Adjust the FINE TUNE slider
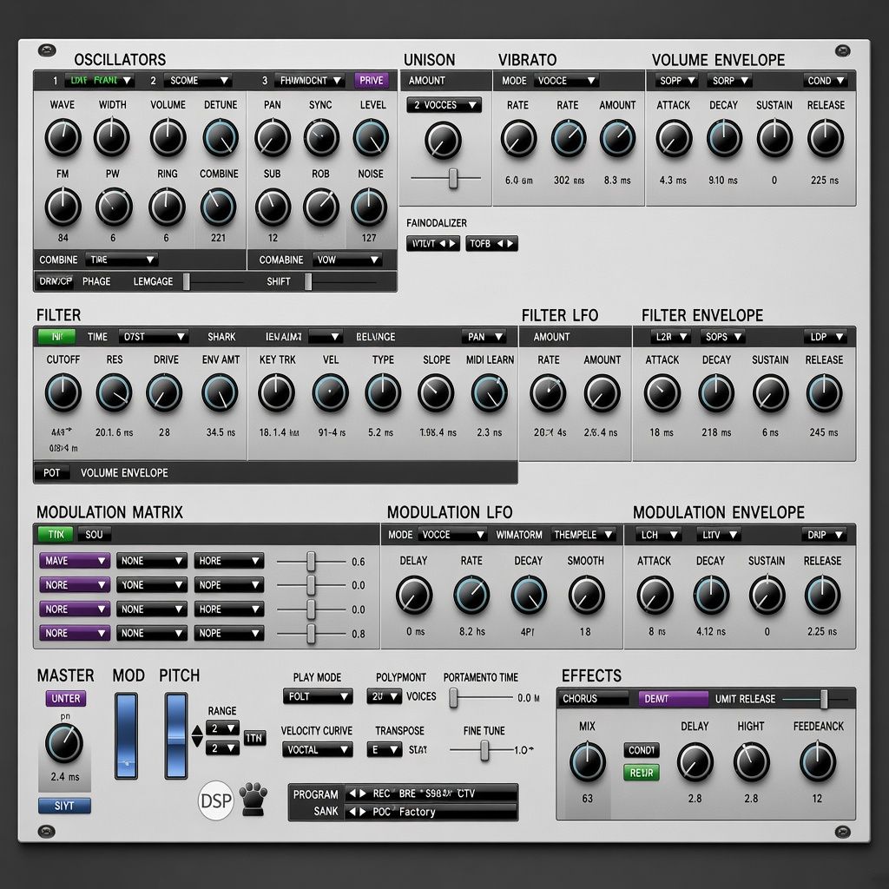The height and width of the screenshot is (889, 889). 481,751
